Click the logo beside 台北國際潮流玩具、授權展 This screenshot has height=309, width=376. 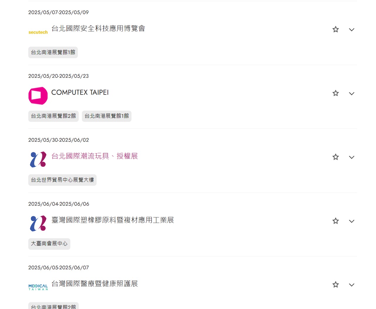[38, 159]
